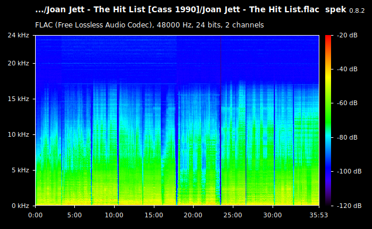The width and height of the screenshot is (372, 229).
Task: Click the version number 0.8.2
Action: tap(357, 11)
